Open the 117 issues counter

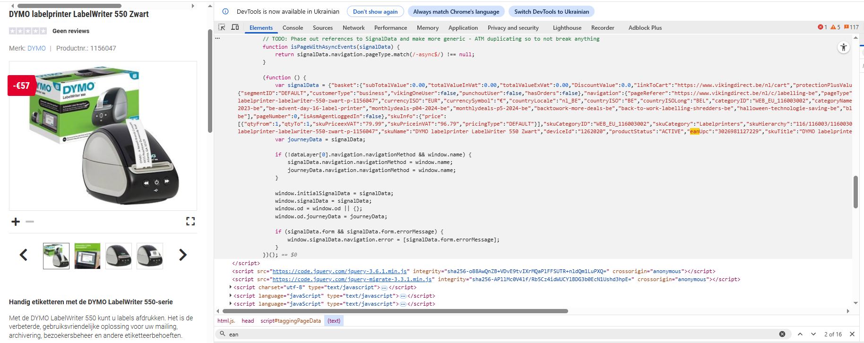[x=851, y=27]
